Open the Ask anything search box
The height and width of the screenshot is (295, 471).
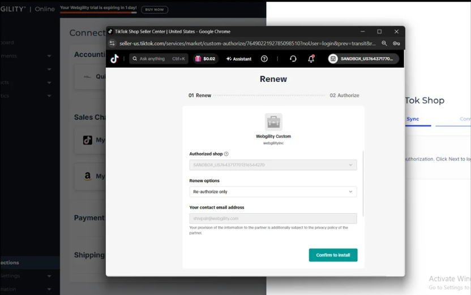tap(159, 59)
